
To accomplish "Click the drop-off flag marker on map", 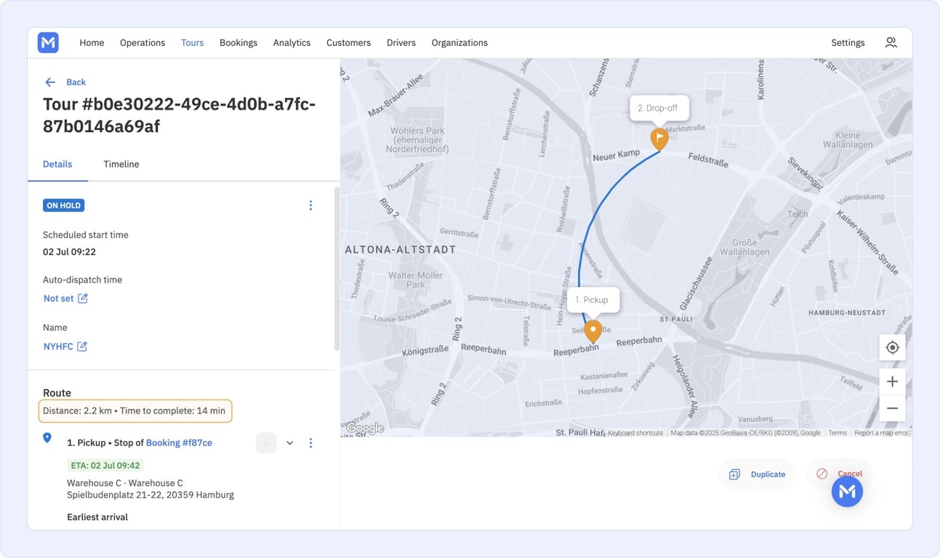I will pyautogui.click(x=659, y=139).
